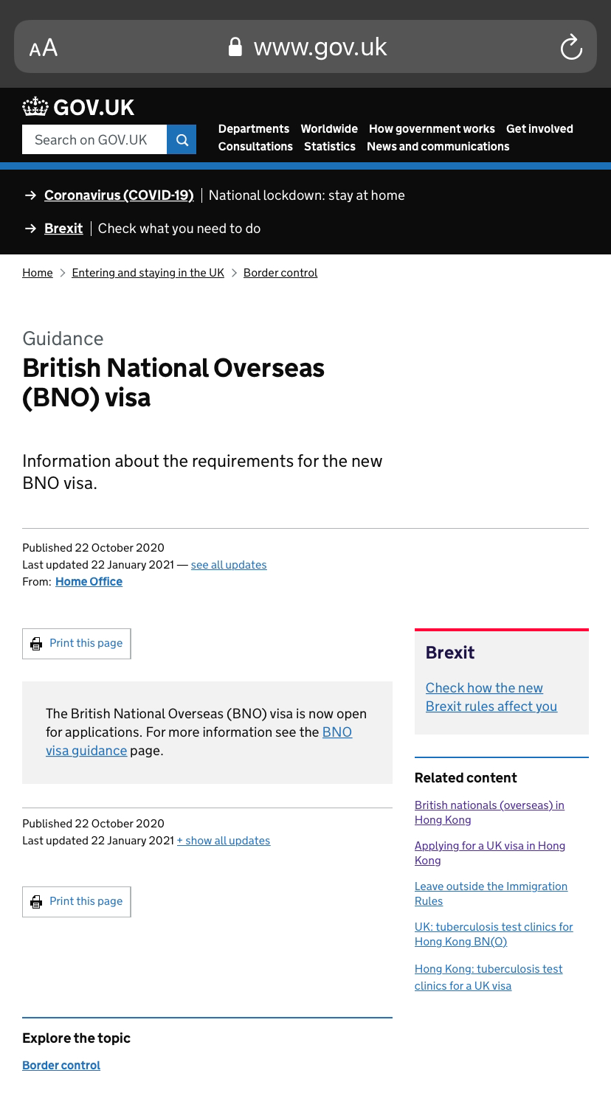Open the Departments menu item
The width and height of the screenshot is (611, 1118).
coord(254,129)
